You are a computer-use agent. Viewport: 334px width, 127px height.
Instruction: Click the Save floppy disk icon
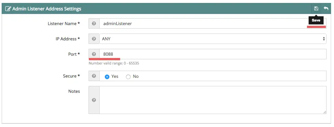[x=316, y=8]
